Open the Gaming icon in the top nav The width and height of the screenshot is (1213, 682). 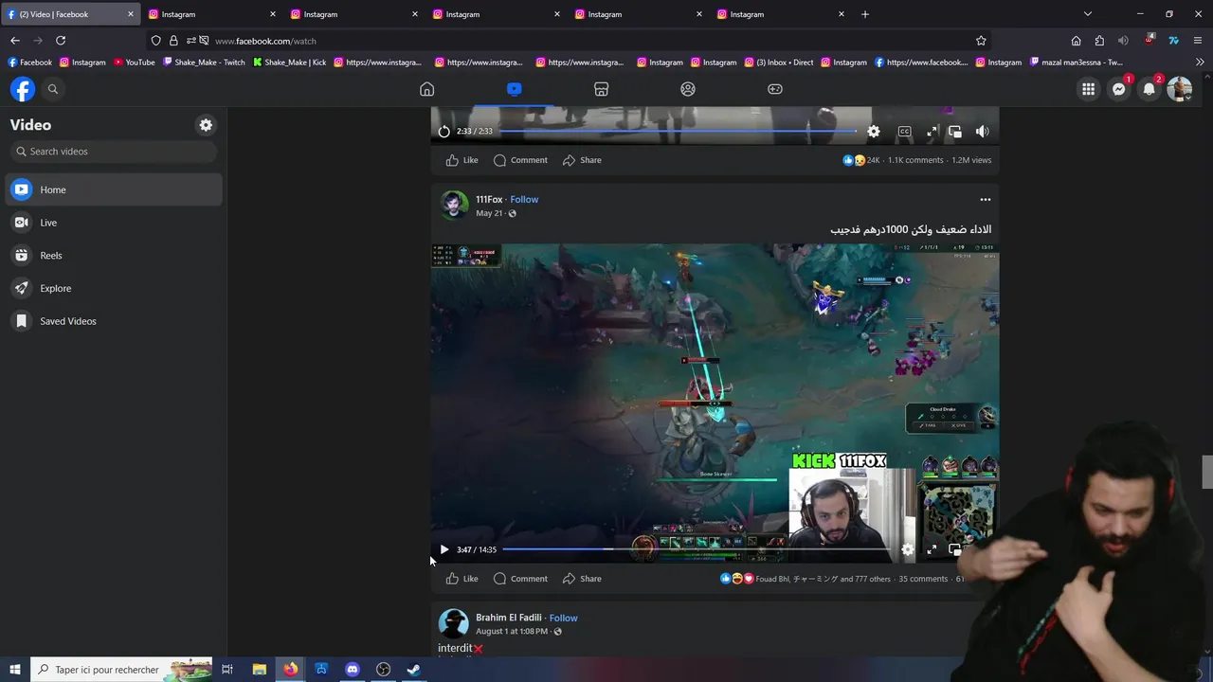[775, 89]
